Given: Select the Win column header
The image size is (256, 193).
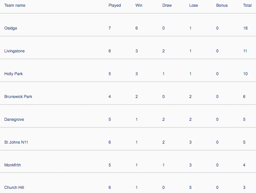Looking at the screenshot, I should (139, 6).
